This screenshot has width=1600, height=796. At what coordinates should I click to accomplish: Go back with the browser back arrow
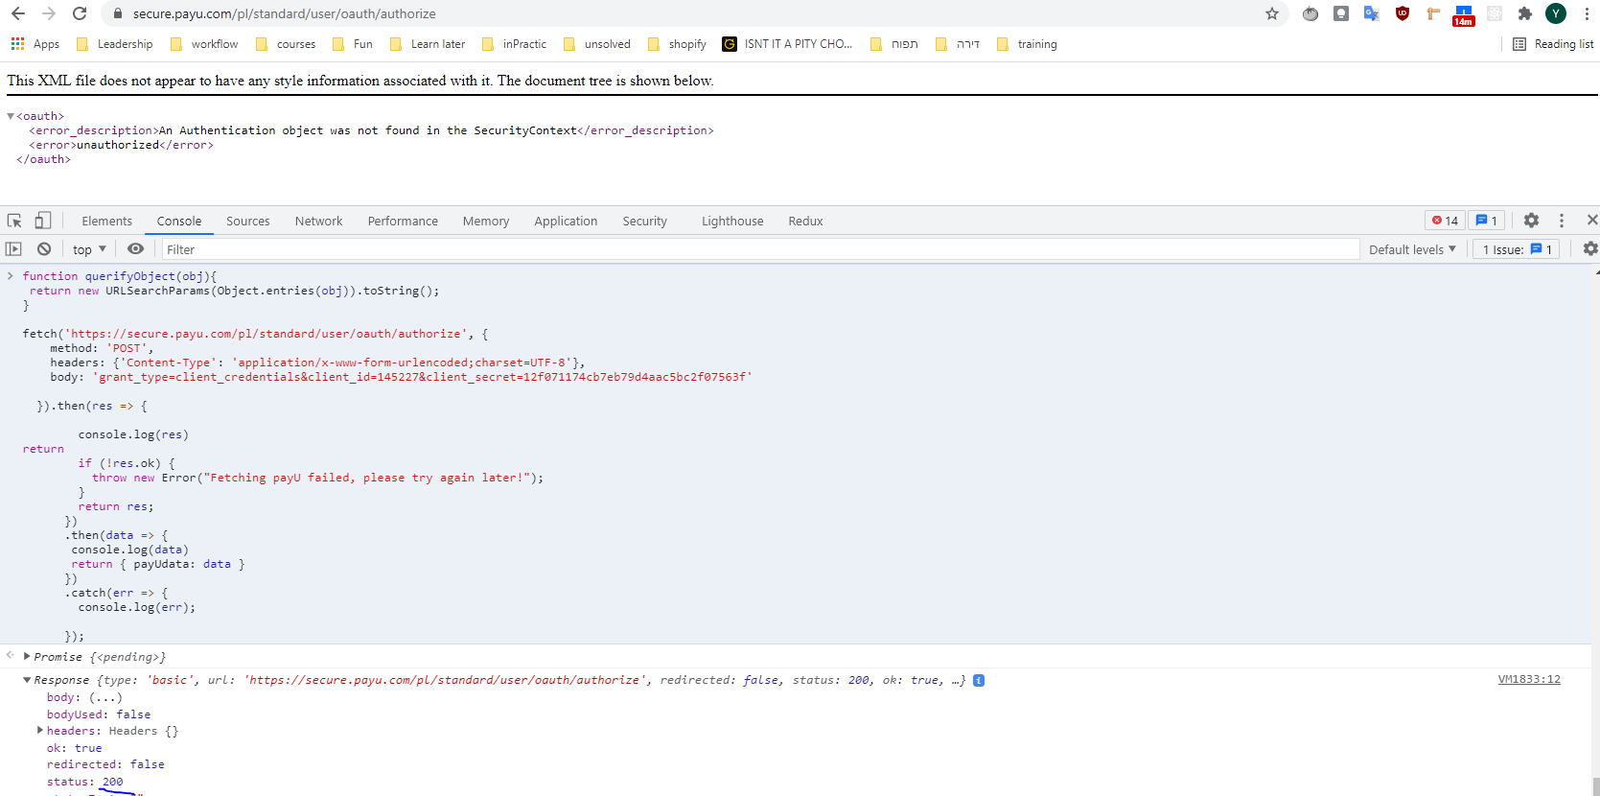pos(18,13)
